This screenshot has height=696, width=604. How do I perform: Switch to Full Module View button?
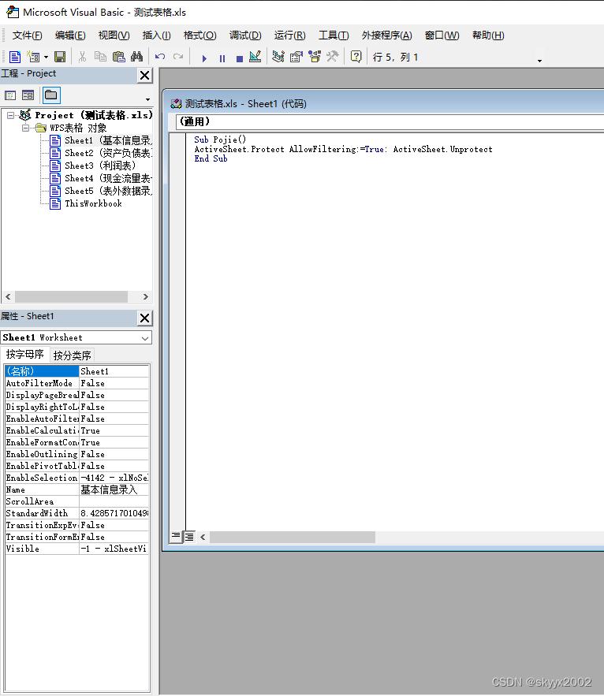(189, 537)
